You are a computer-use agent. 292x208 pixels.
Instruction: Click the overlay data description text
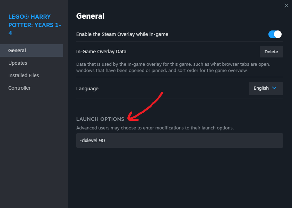(x=173, y=67)
